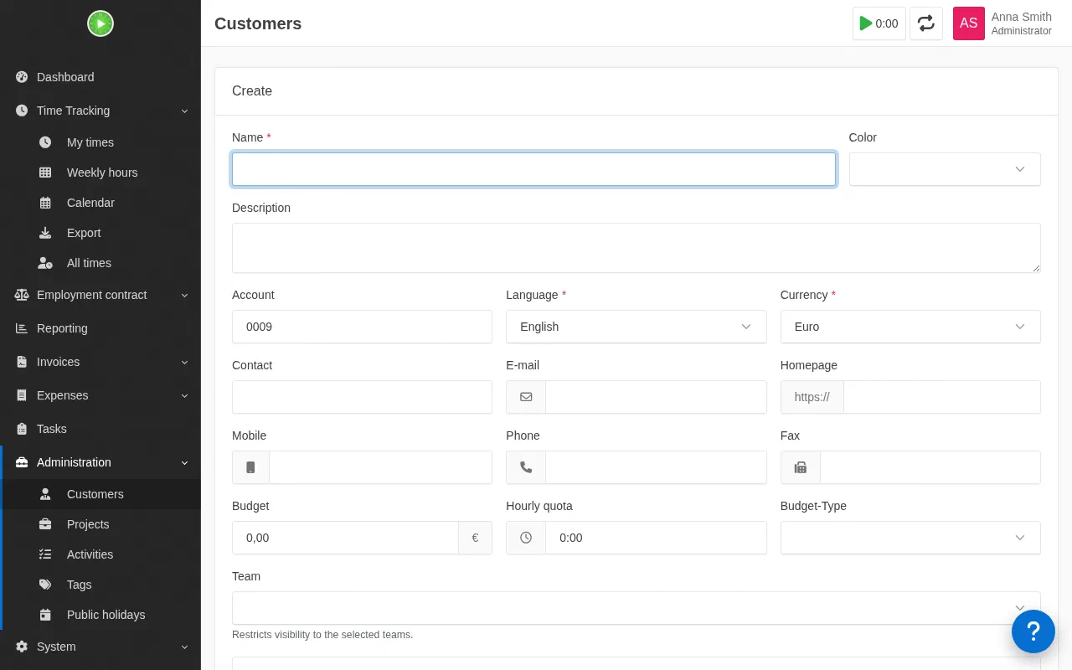Click into the Description text area
Image resolution: width=1072 pixels, height=670 pixels.
pos(636,248)
